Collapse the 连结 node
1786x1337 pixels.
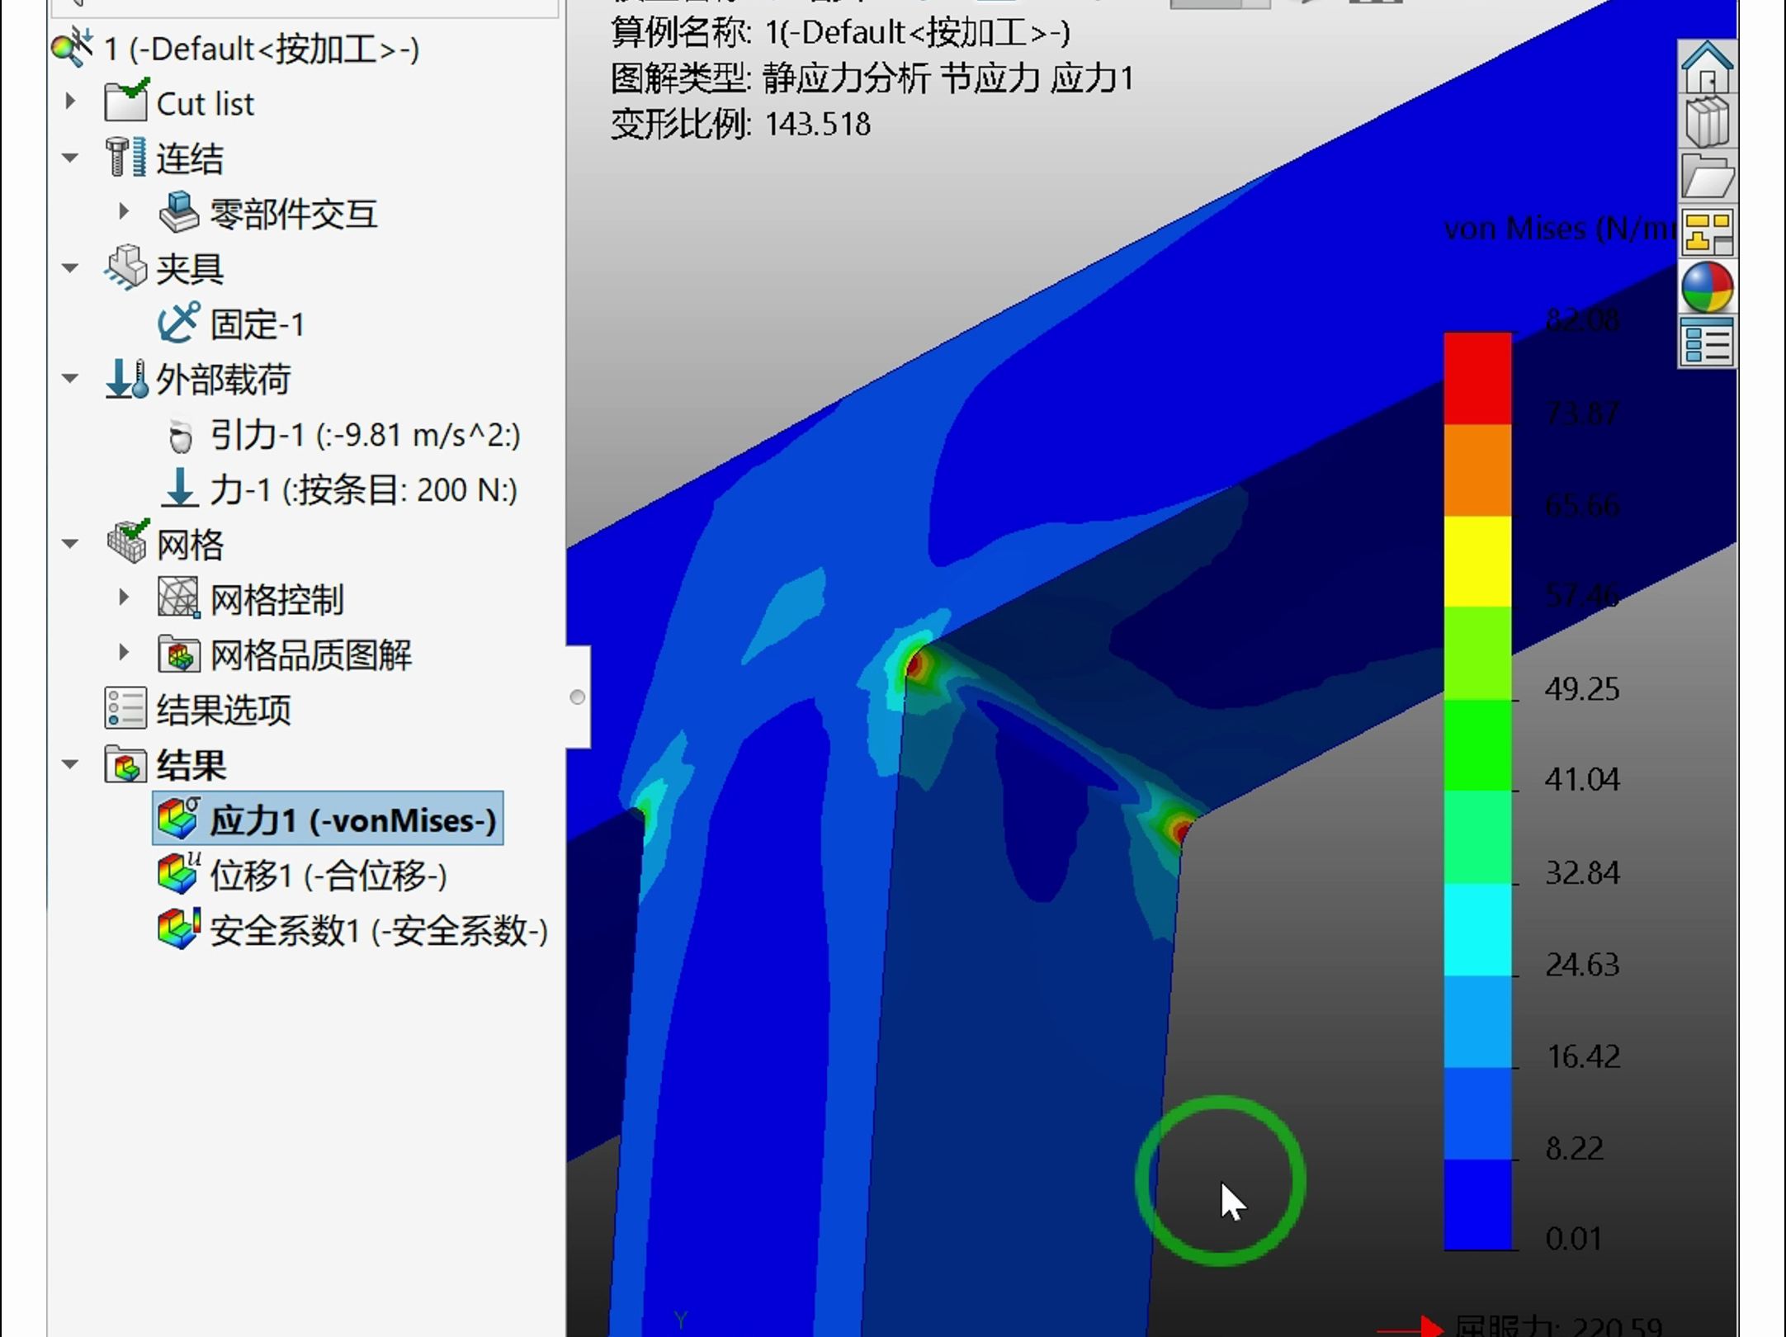[71, 157]
